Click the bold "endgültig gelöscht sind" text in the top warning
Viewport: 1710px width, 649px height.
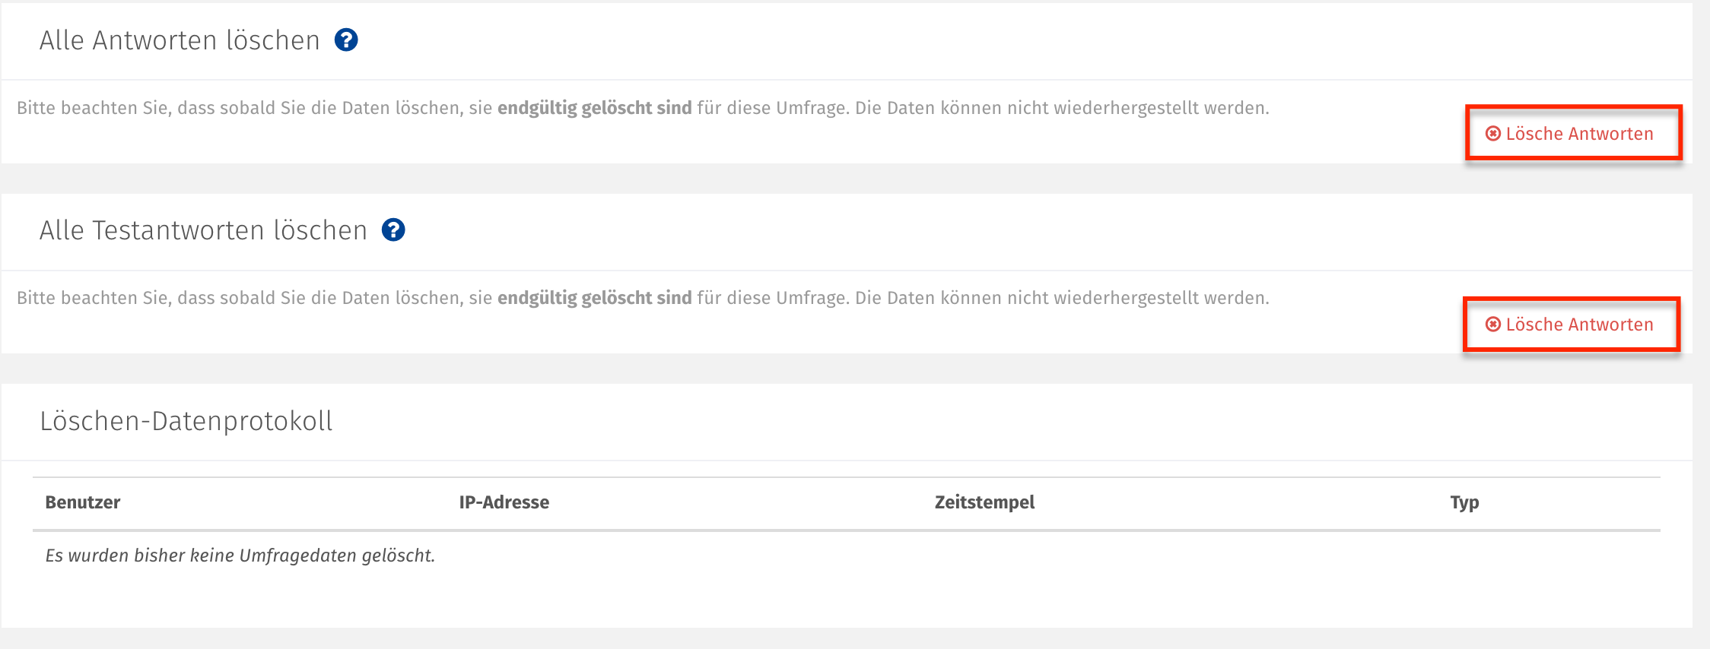click(x=594, y=107)
